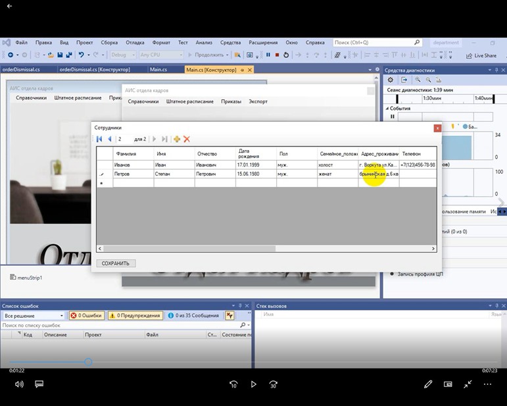Click the Фамилия column header
This screenshot has width=507, height=406.
point(133,154)
